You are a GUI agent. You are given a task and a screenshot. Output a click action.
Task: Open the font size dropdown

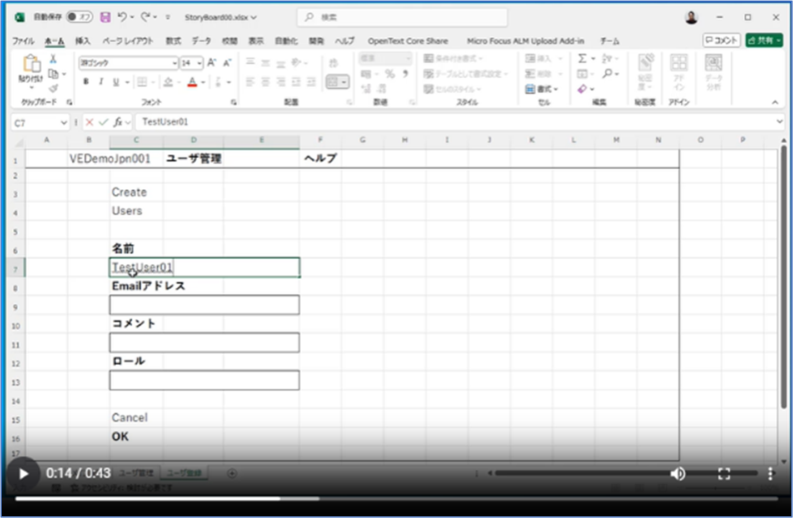tap(200, 63)
